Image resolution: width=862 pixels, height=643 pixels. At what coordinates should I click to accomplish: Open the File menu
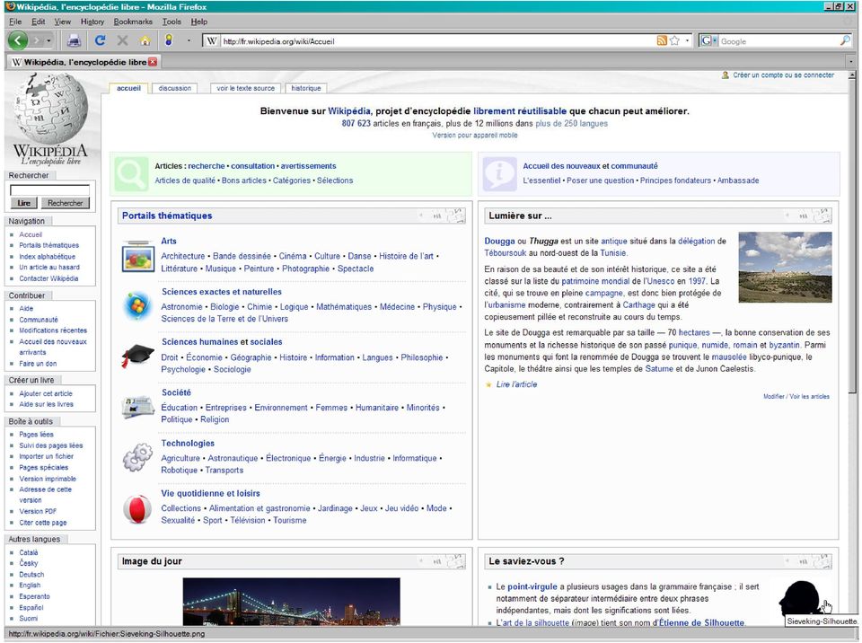tap(15, 22)
